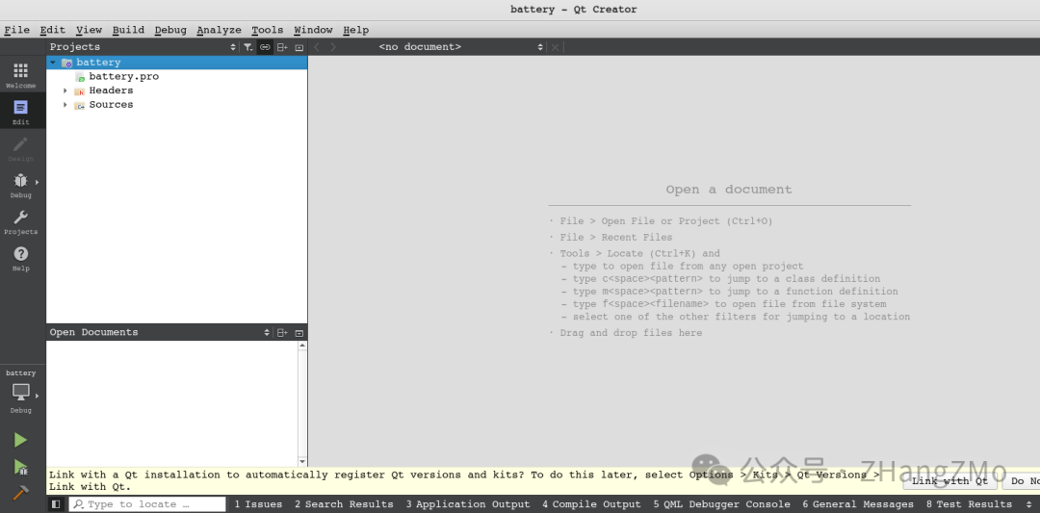Open the Edit menu
The image size is (1040, 513).
pyautogui.click(x=52, y=30)
